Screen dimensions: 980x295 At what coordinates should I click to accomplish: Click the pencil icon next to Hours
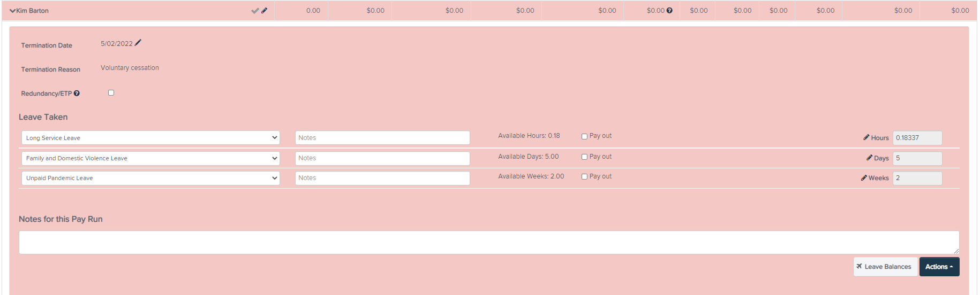click(866, 137)
